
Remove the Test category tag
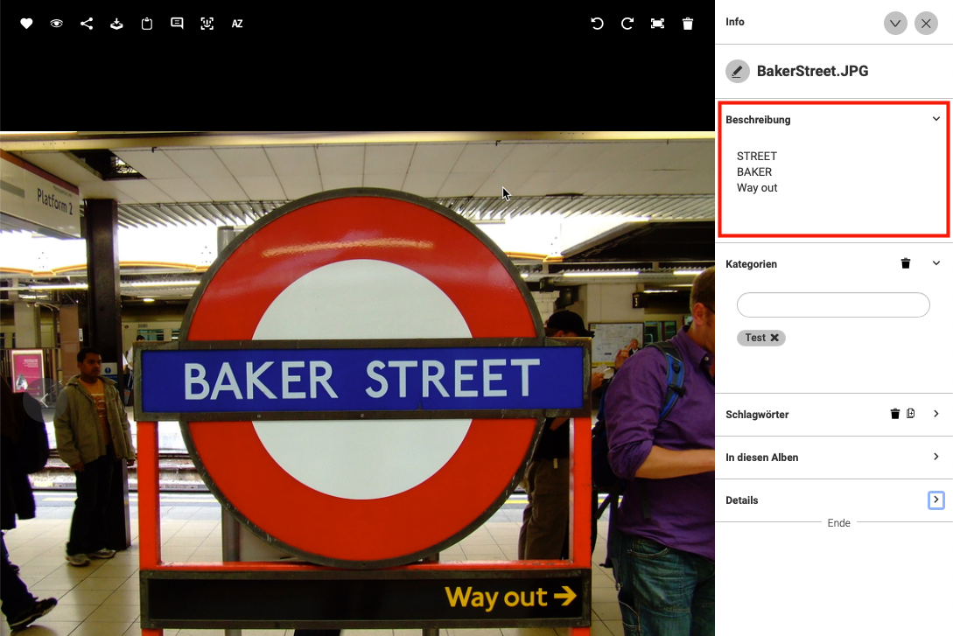774,338
